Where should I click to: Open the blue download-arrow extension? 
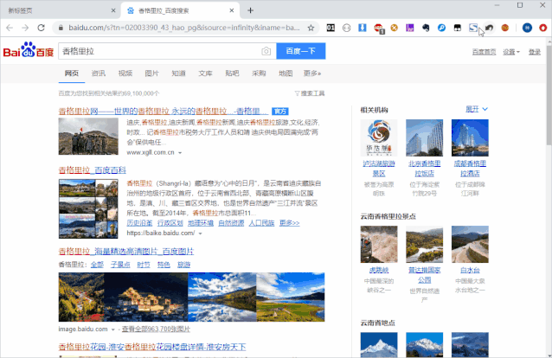(x=363, y=28)
